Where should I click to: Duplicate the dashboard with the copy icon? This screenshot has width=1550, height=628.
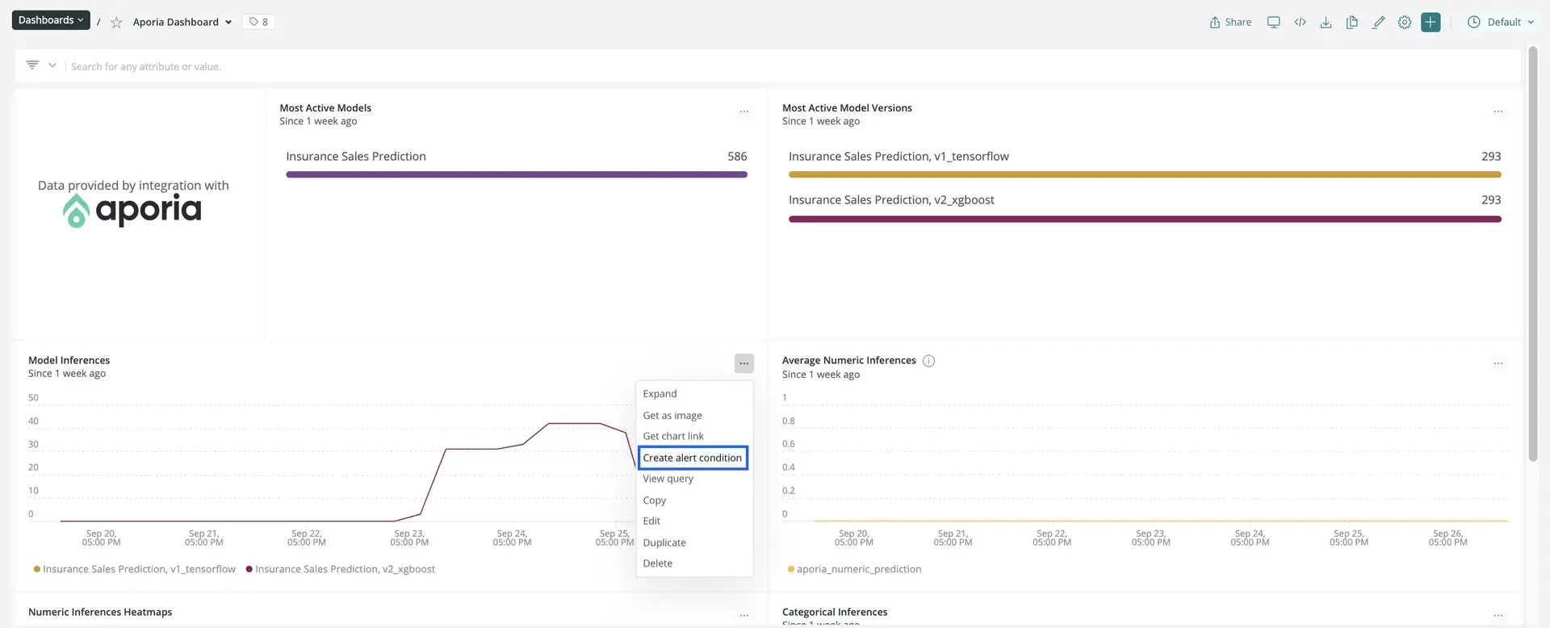(1352, 23)
